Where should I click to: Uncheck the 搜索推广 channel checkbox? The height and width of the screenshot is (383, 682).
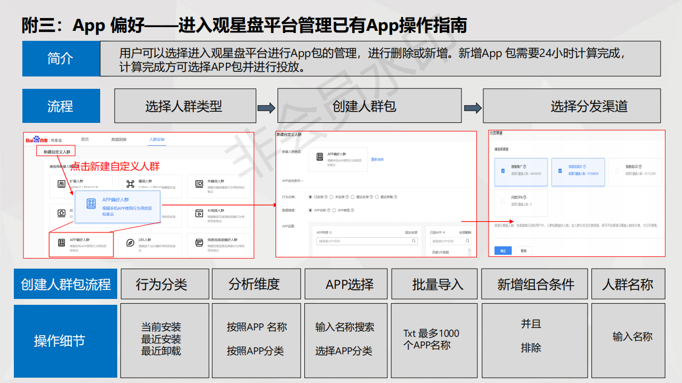503,171
